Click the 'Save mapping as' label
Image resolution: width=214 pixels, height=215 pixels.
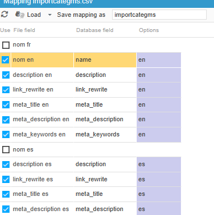81,15
